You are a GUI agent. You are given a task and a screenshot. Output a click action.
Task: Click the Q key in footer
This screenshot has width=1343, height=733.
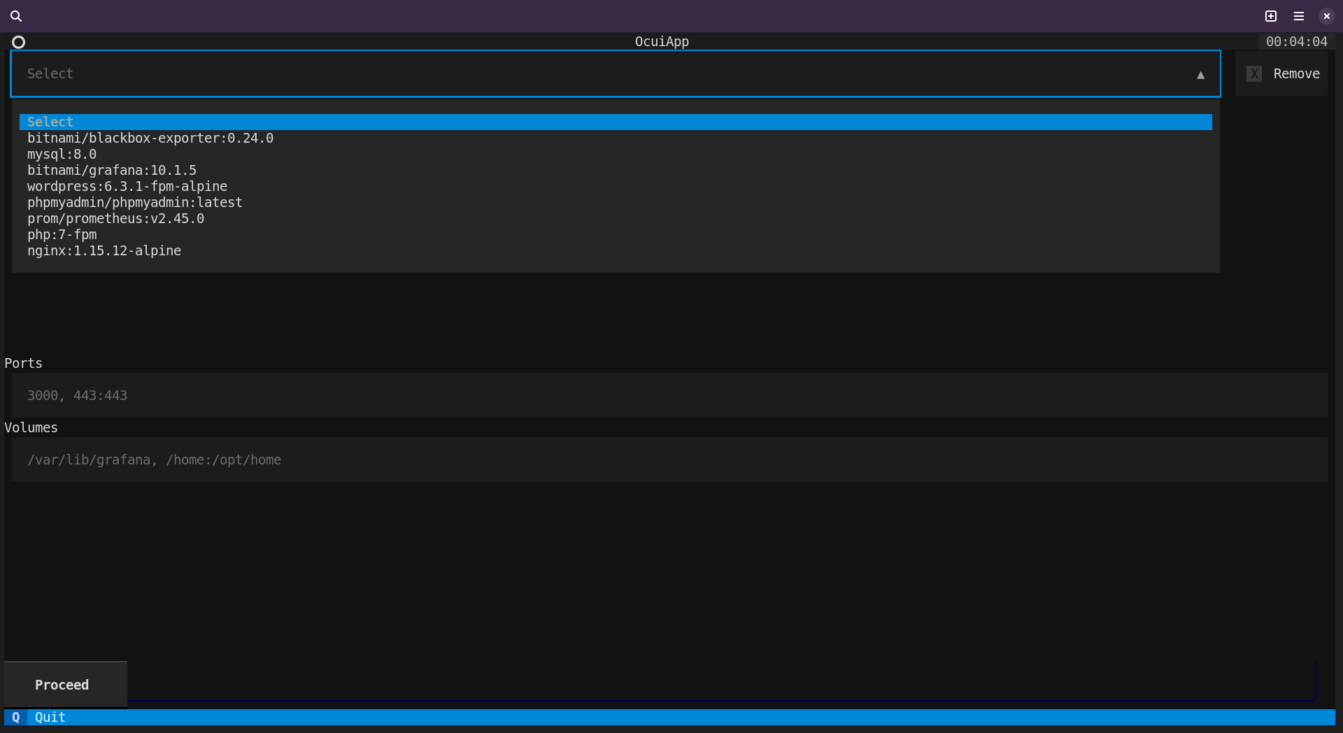[x=15, y=717]
